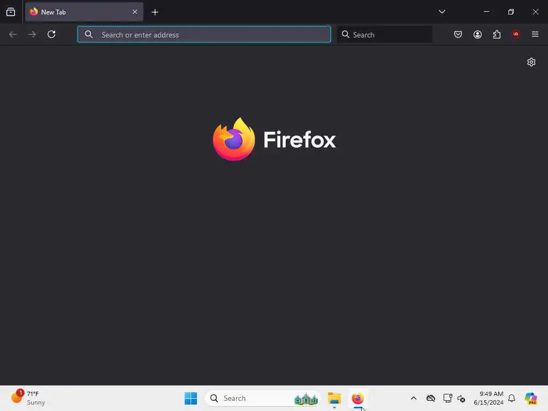Image resolution: width=548 pixels, height=411 pixels.
Task: Switch to the New Tab tab
Action: (84, 12)
